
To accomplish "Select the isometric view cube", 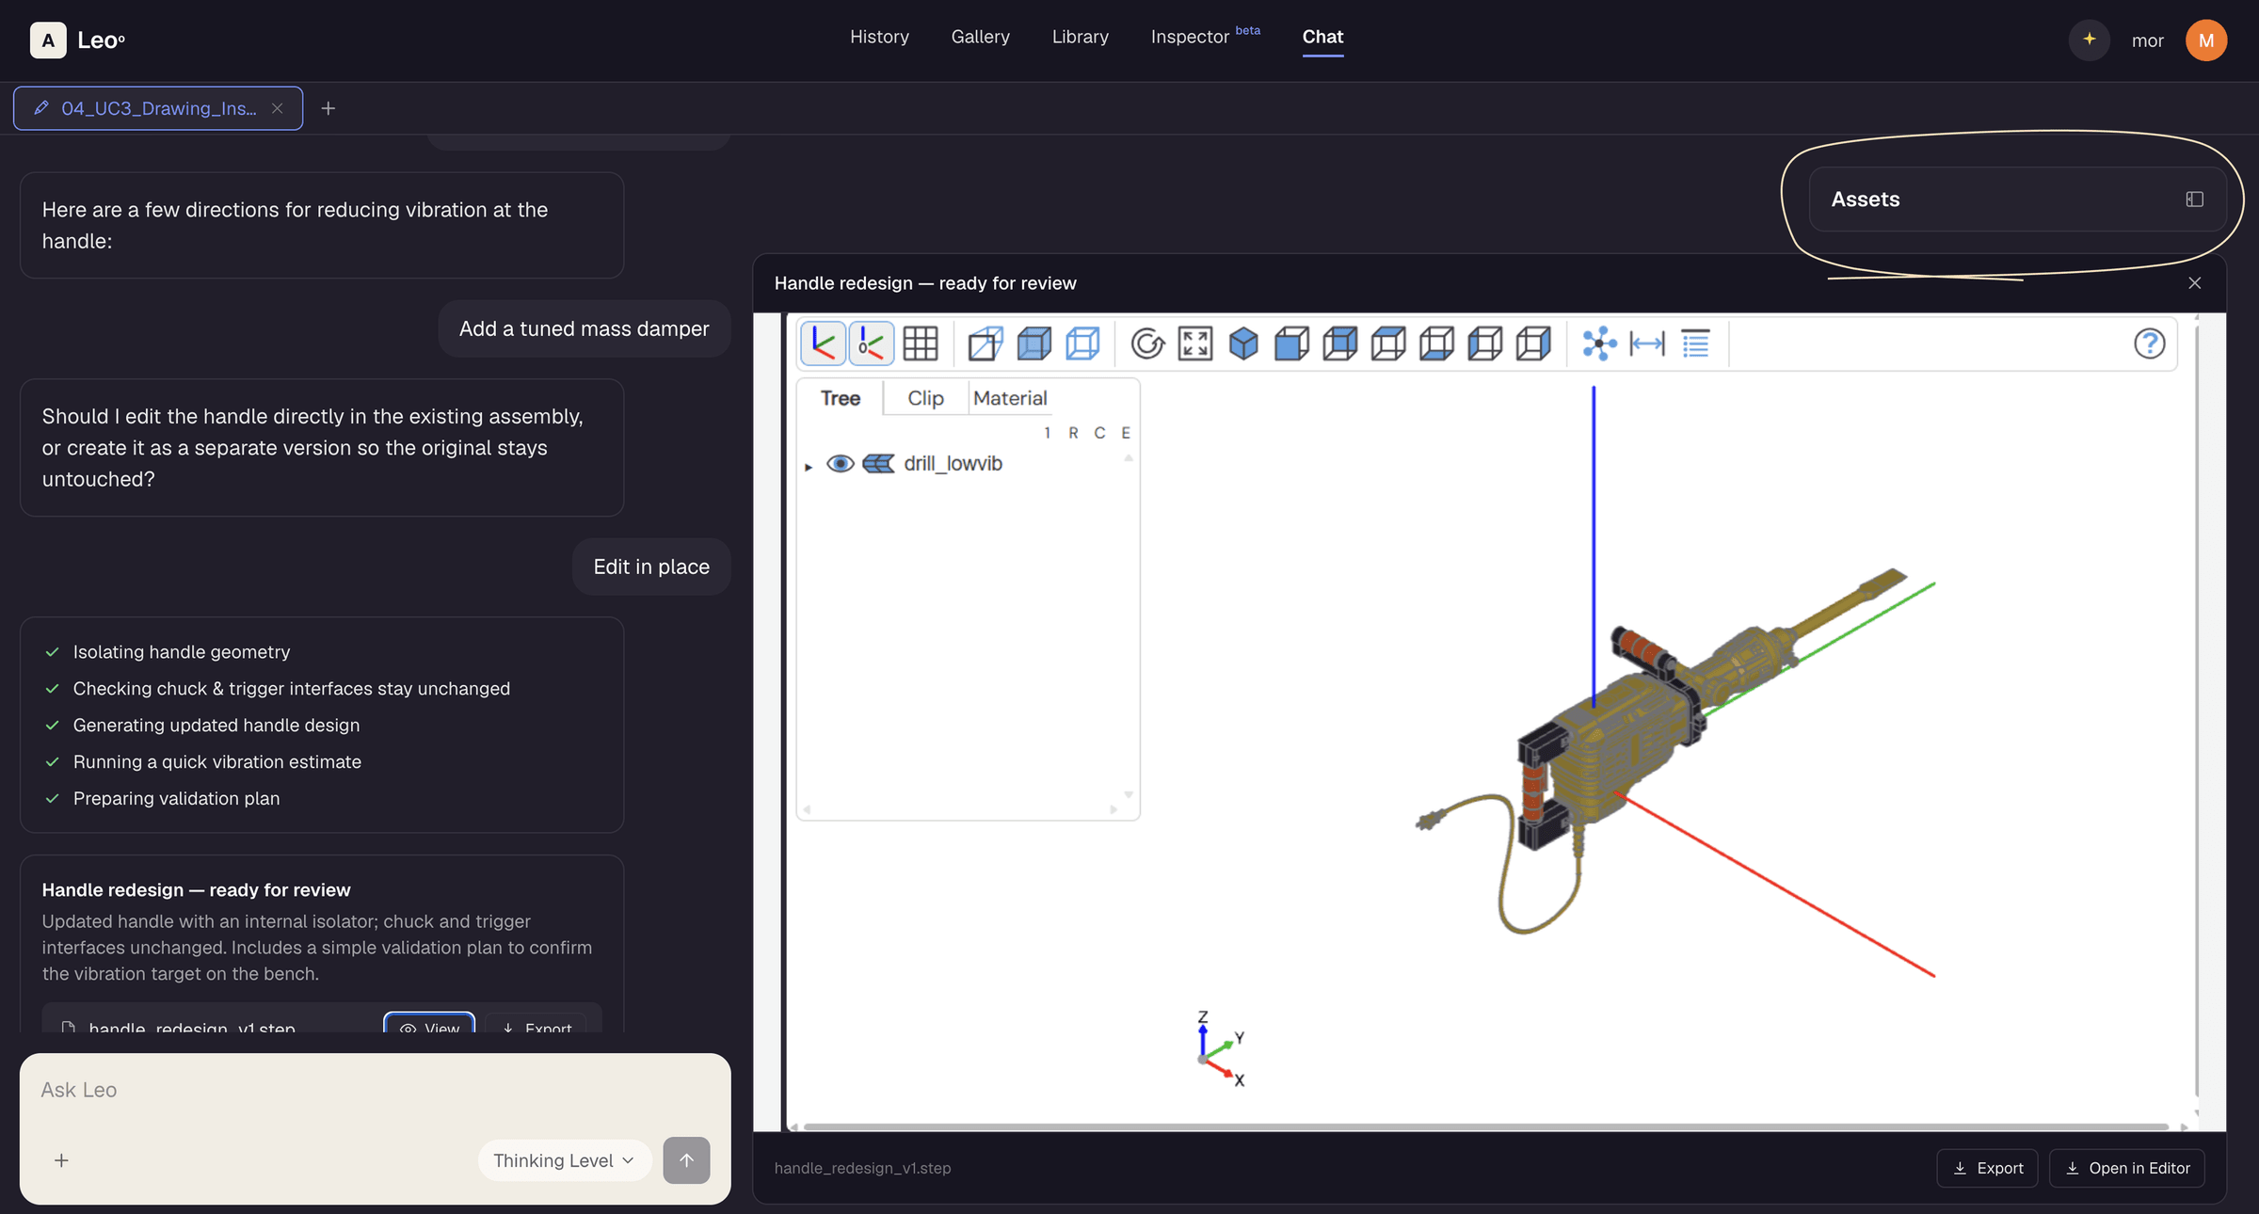I will click(1243, 343).
